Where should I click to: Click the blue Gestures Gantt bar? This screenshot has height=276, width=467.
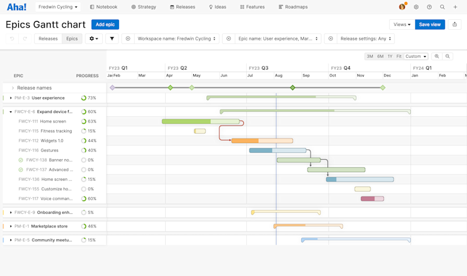(277, 150)
